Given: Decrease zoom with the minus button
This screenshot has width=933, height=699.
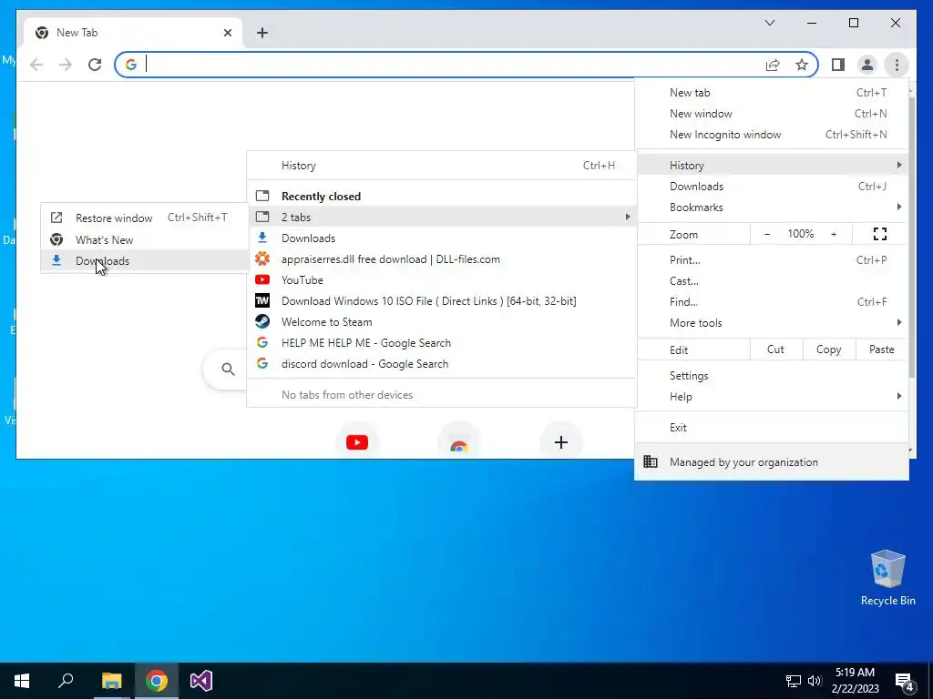Looking at the screenshot, I should pyautogui.click(x=767, y=234).
